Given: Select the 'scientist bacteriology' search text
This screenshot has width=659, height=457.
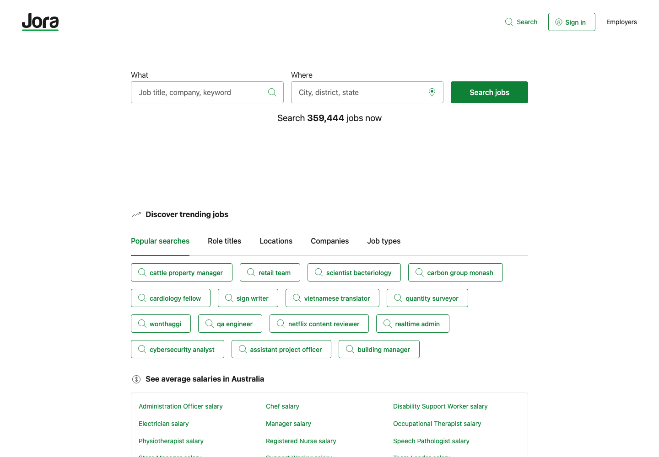Looking at the screenshot, I should [359, 273].
